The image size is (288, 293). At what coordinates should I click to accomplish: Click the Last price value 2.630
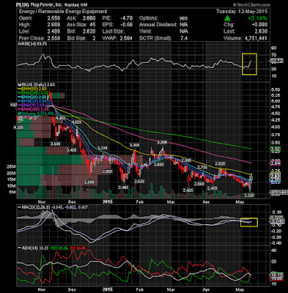261,31
